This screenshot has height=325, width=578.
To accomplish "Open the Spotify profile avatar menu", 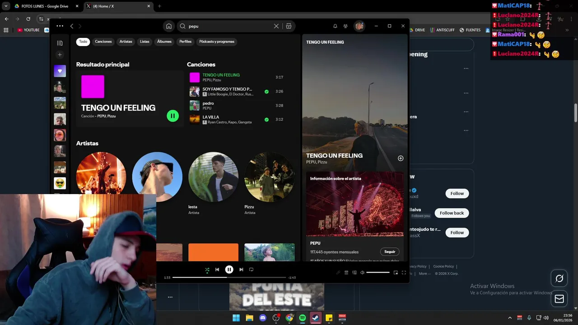I will (x=359, y=26).
